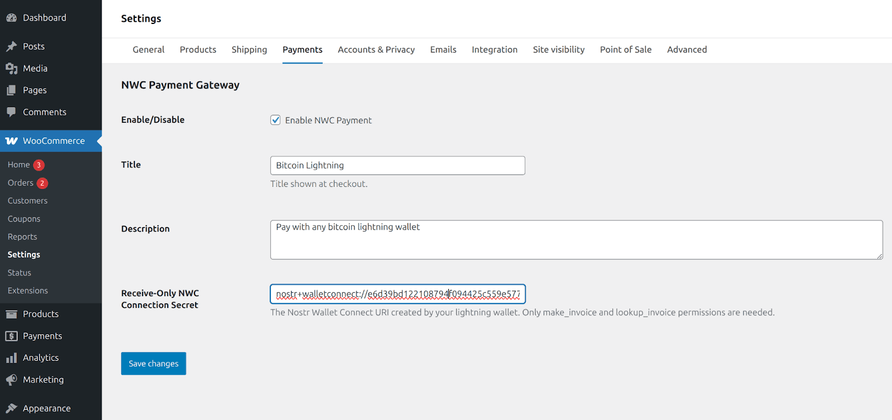Click the NWC Connection Secret input field
The height and width of the screenshot is (420, 892).
coord(397,294)
